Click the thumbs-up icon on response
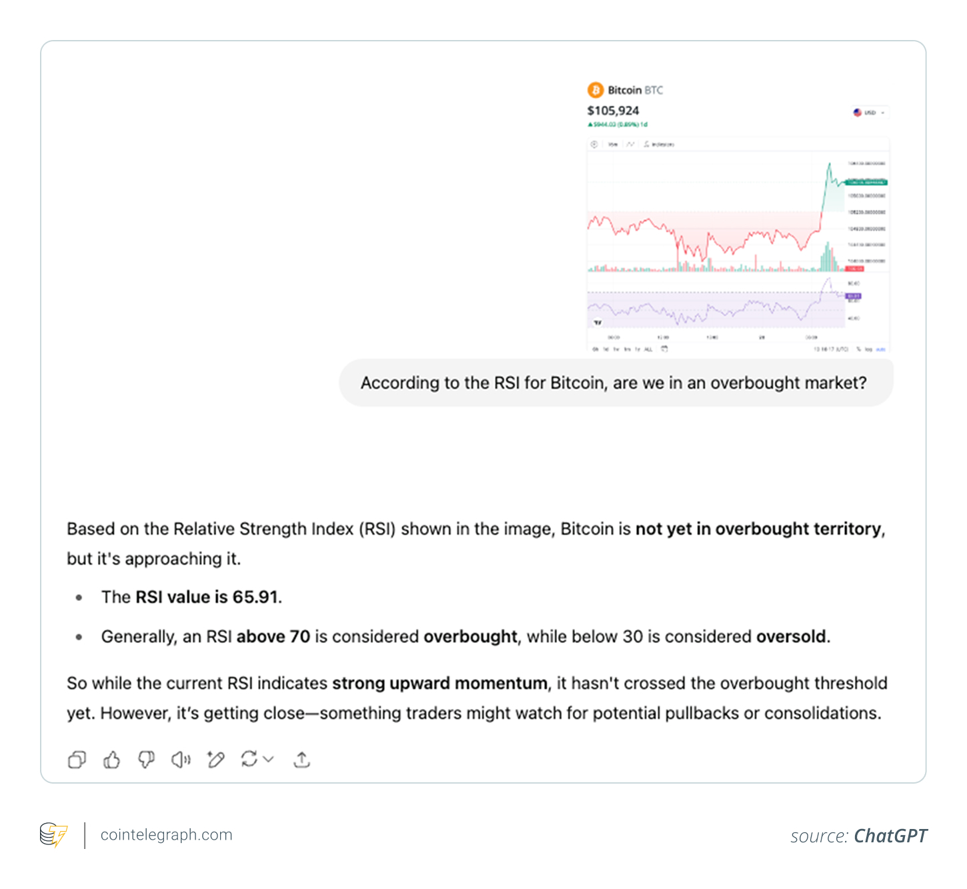 (111, 759)
